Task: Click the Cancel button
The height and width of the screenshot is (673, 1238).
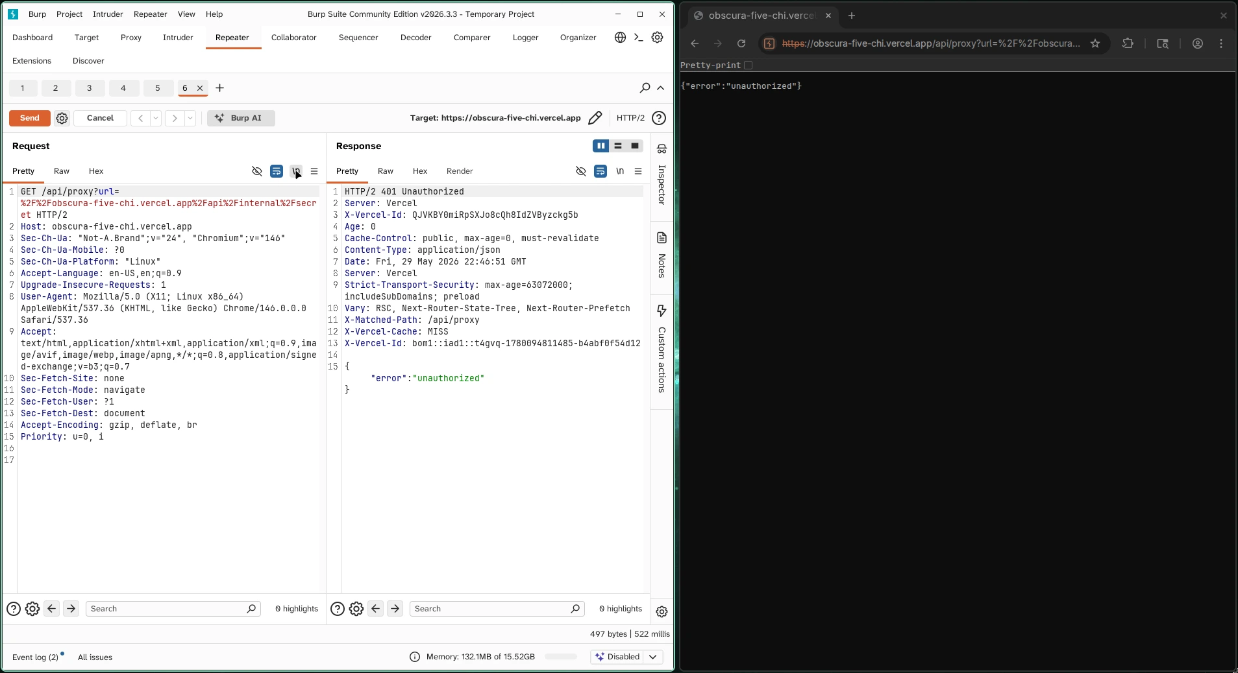Action: coord(100,118)
